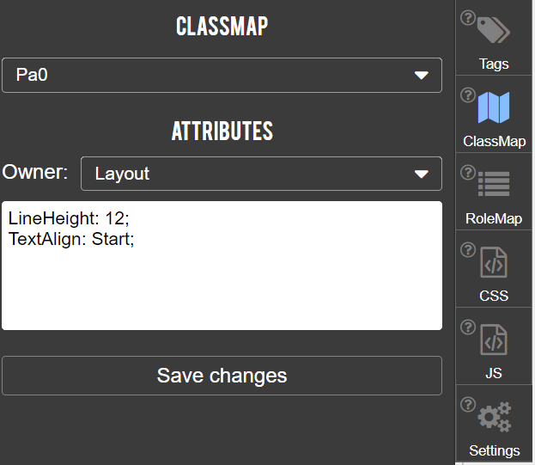
Task: Select the ClassMap map icon
Action: click(x=494, y=108)
